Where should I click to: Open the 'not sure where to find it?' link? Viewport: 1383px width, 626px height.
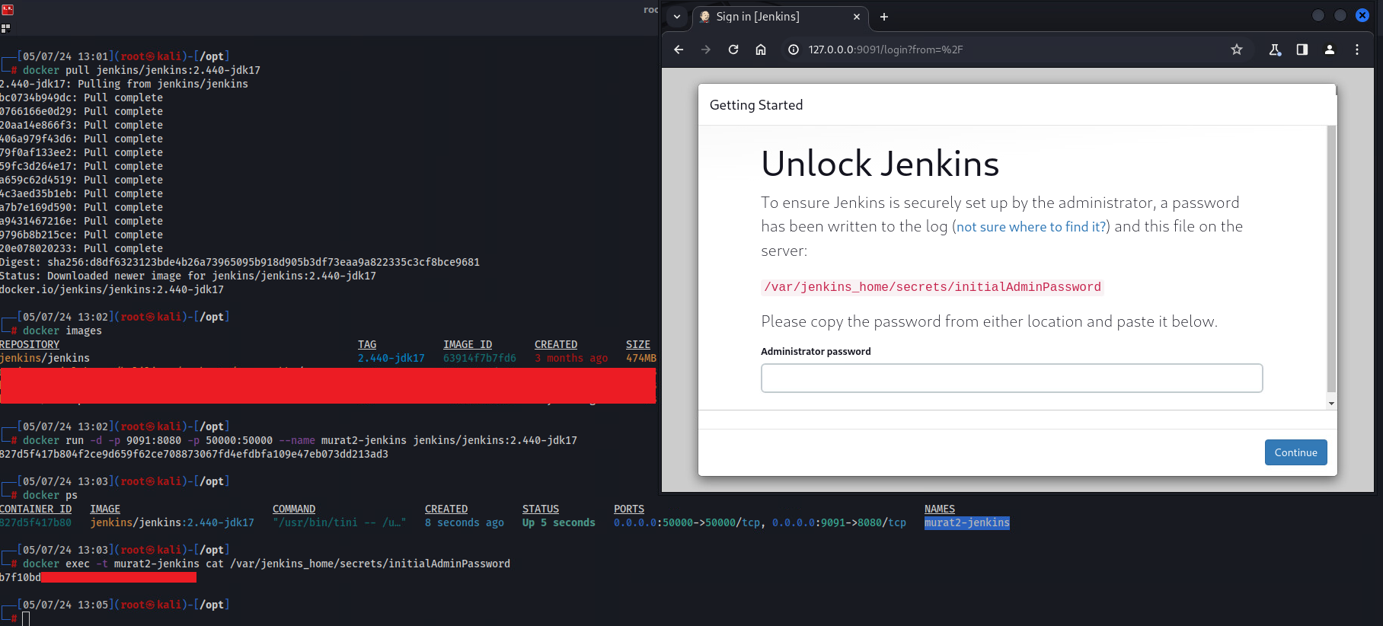1031,227
